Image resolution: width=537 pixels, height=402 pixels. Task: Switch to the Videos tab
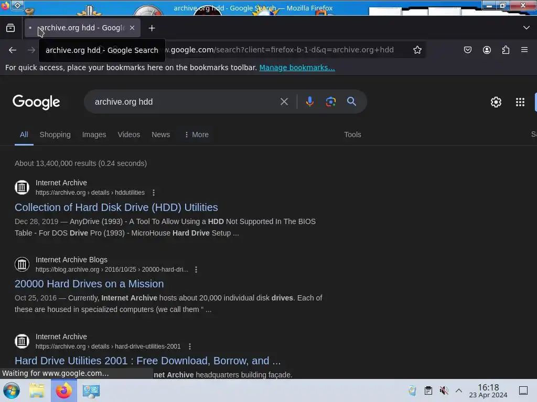tap(129, 135)
